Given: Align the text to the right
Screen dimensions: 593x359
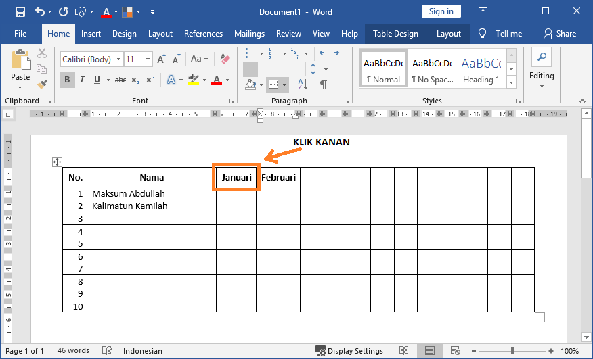Looking at the screenshot, I should pyautogui.click(x=280, y=69).
